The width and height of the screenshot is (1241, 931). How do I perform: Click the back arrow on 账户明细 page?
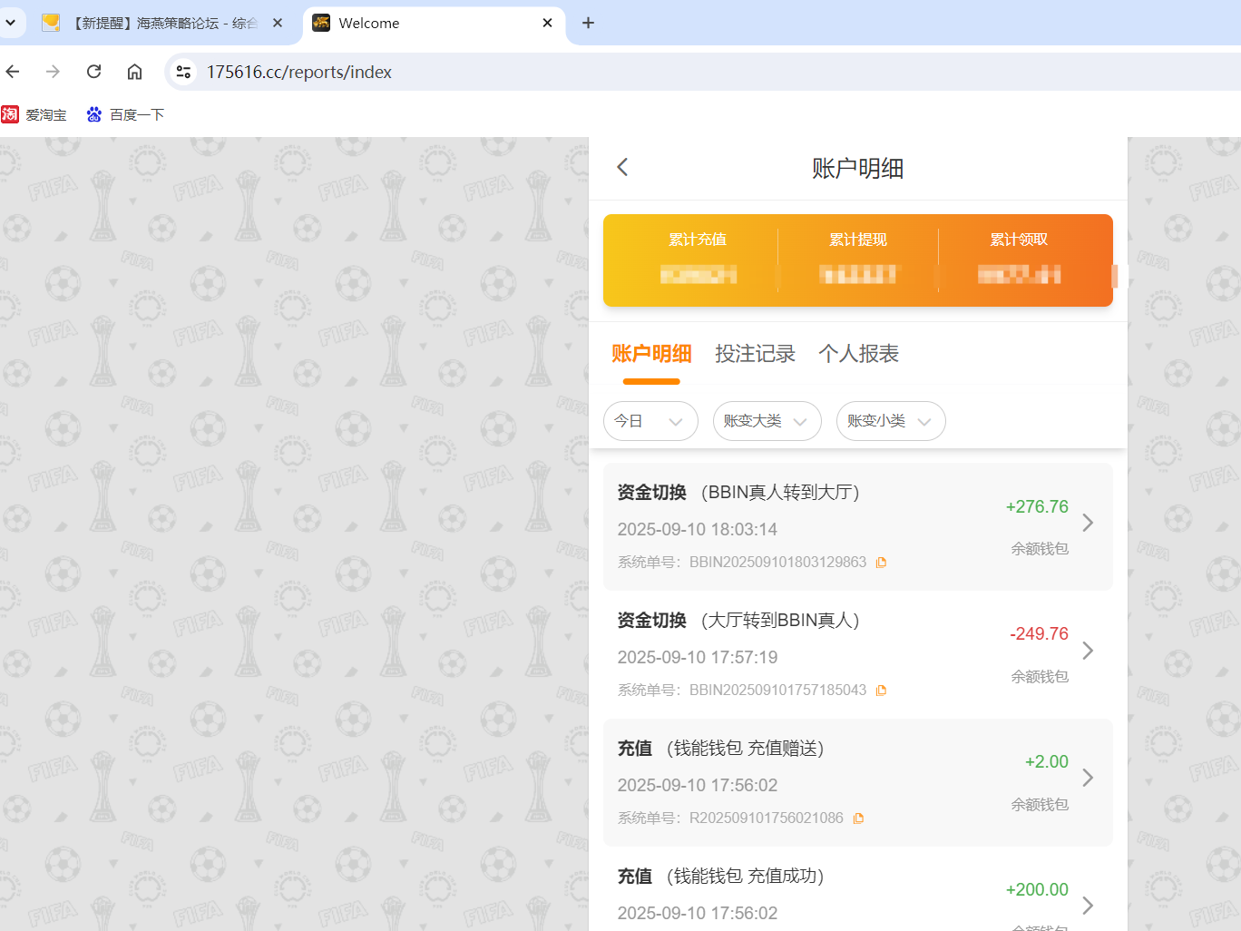click(622, 167)
